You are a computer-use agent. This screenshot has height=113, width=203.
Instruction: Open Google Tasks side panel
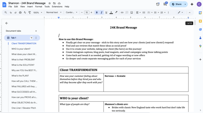click(x=200, y=30)
